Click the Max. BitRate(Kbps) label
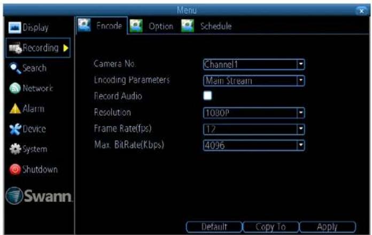The width and height of the screenshot is (372, 235). point(129,145)
